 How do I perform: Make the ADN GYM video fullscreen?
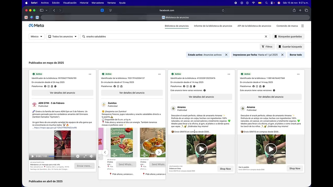tap(85, 156)
